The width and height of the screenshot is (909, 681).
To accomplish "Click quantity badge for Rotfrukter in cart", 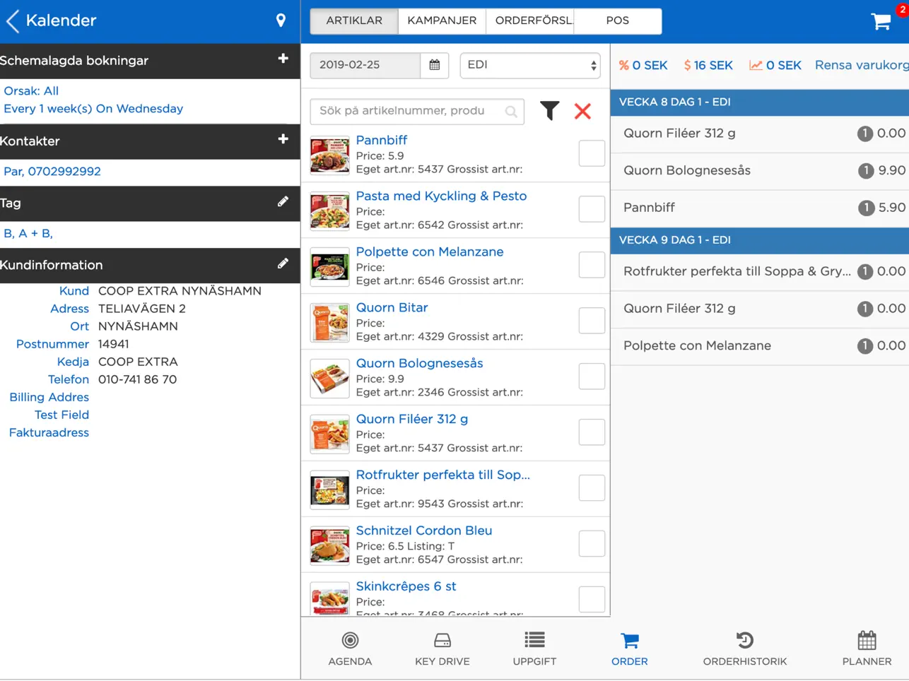I will tap(865, 271).
